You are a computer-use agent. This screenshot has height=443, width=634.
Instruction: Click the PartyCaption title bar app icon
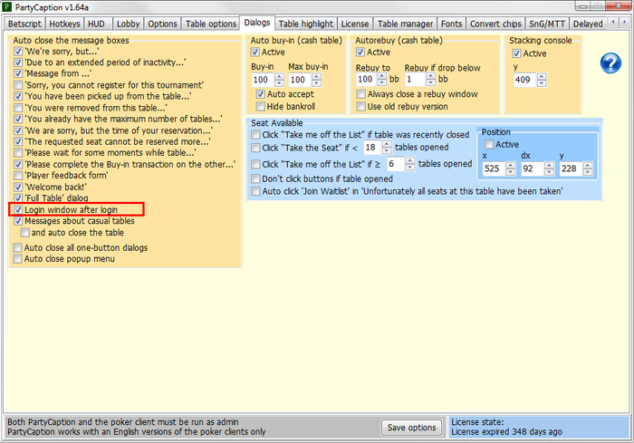coord(7,7)
